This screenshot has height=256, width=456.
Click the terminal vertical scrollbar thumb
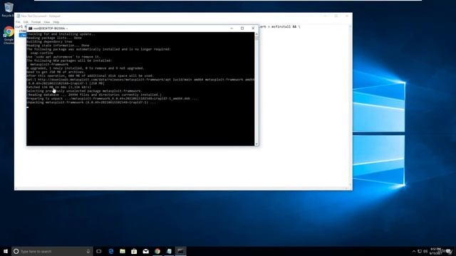pyautogui.click(x=256, y=38)
